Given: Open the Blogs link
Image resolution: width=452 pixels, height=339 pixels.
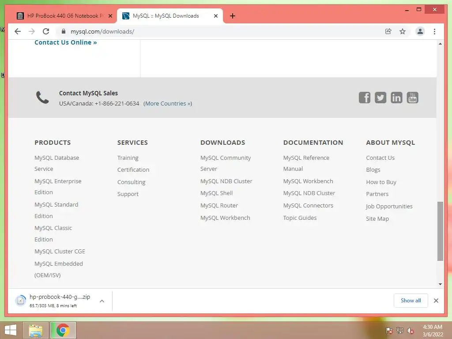Looking at the screenshot, I should [373, 170].
